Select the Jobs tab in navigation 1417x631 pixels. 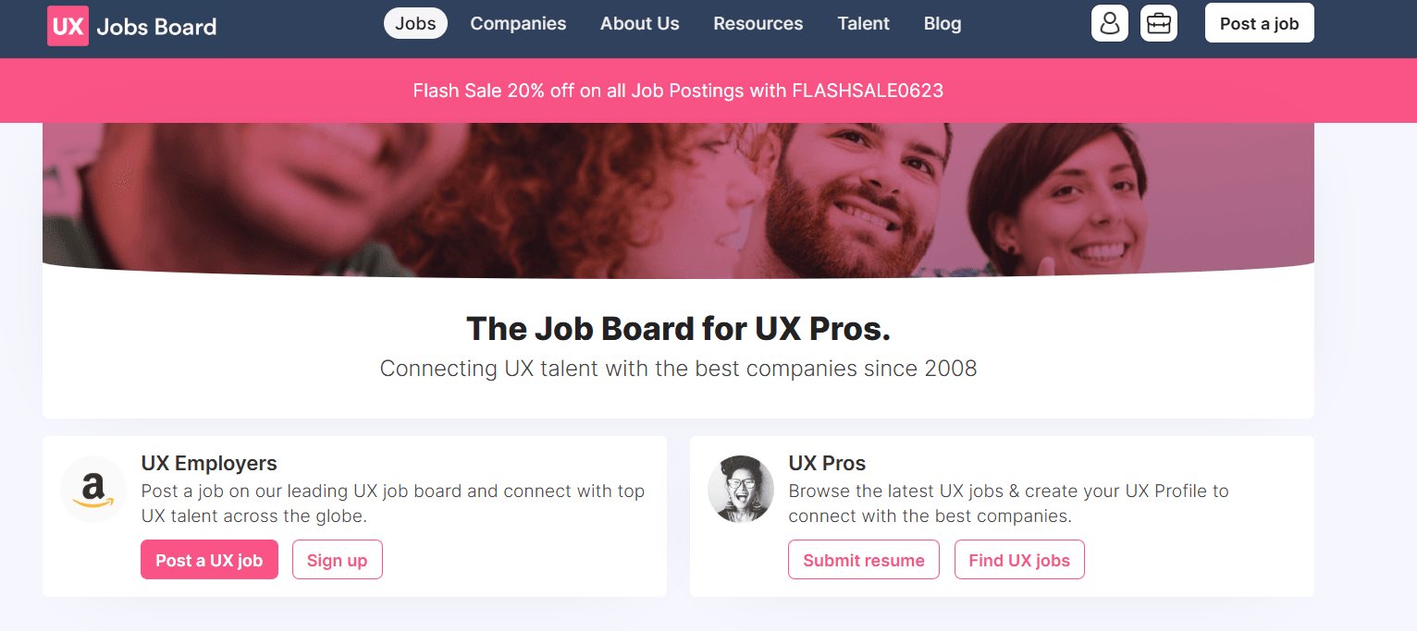(x=414, y=23)
